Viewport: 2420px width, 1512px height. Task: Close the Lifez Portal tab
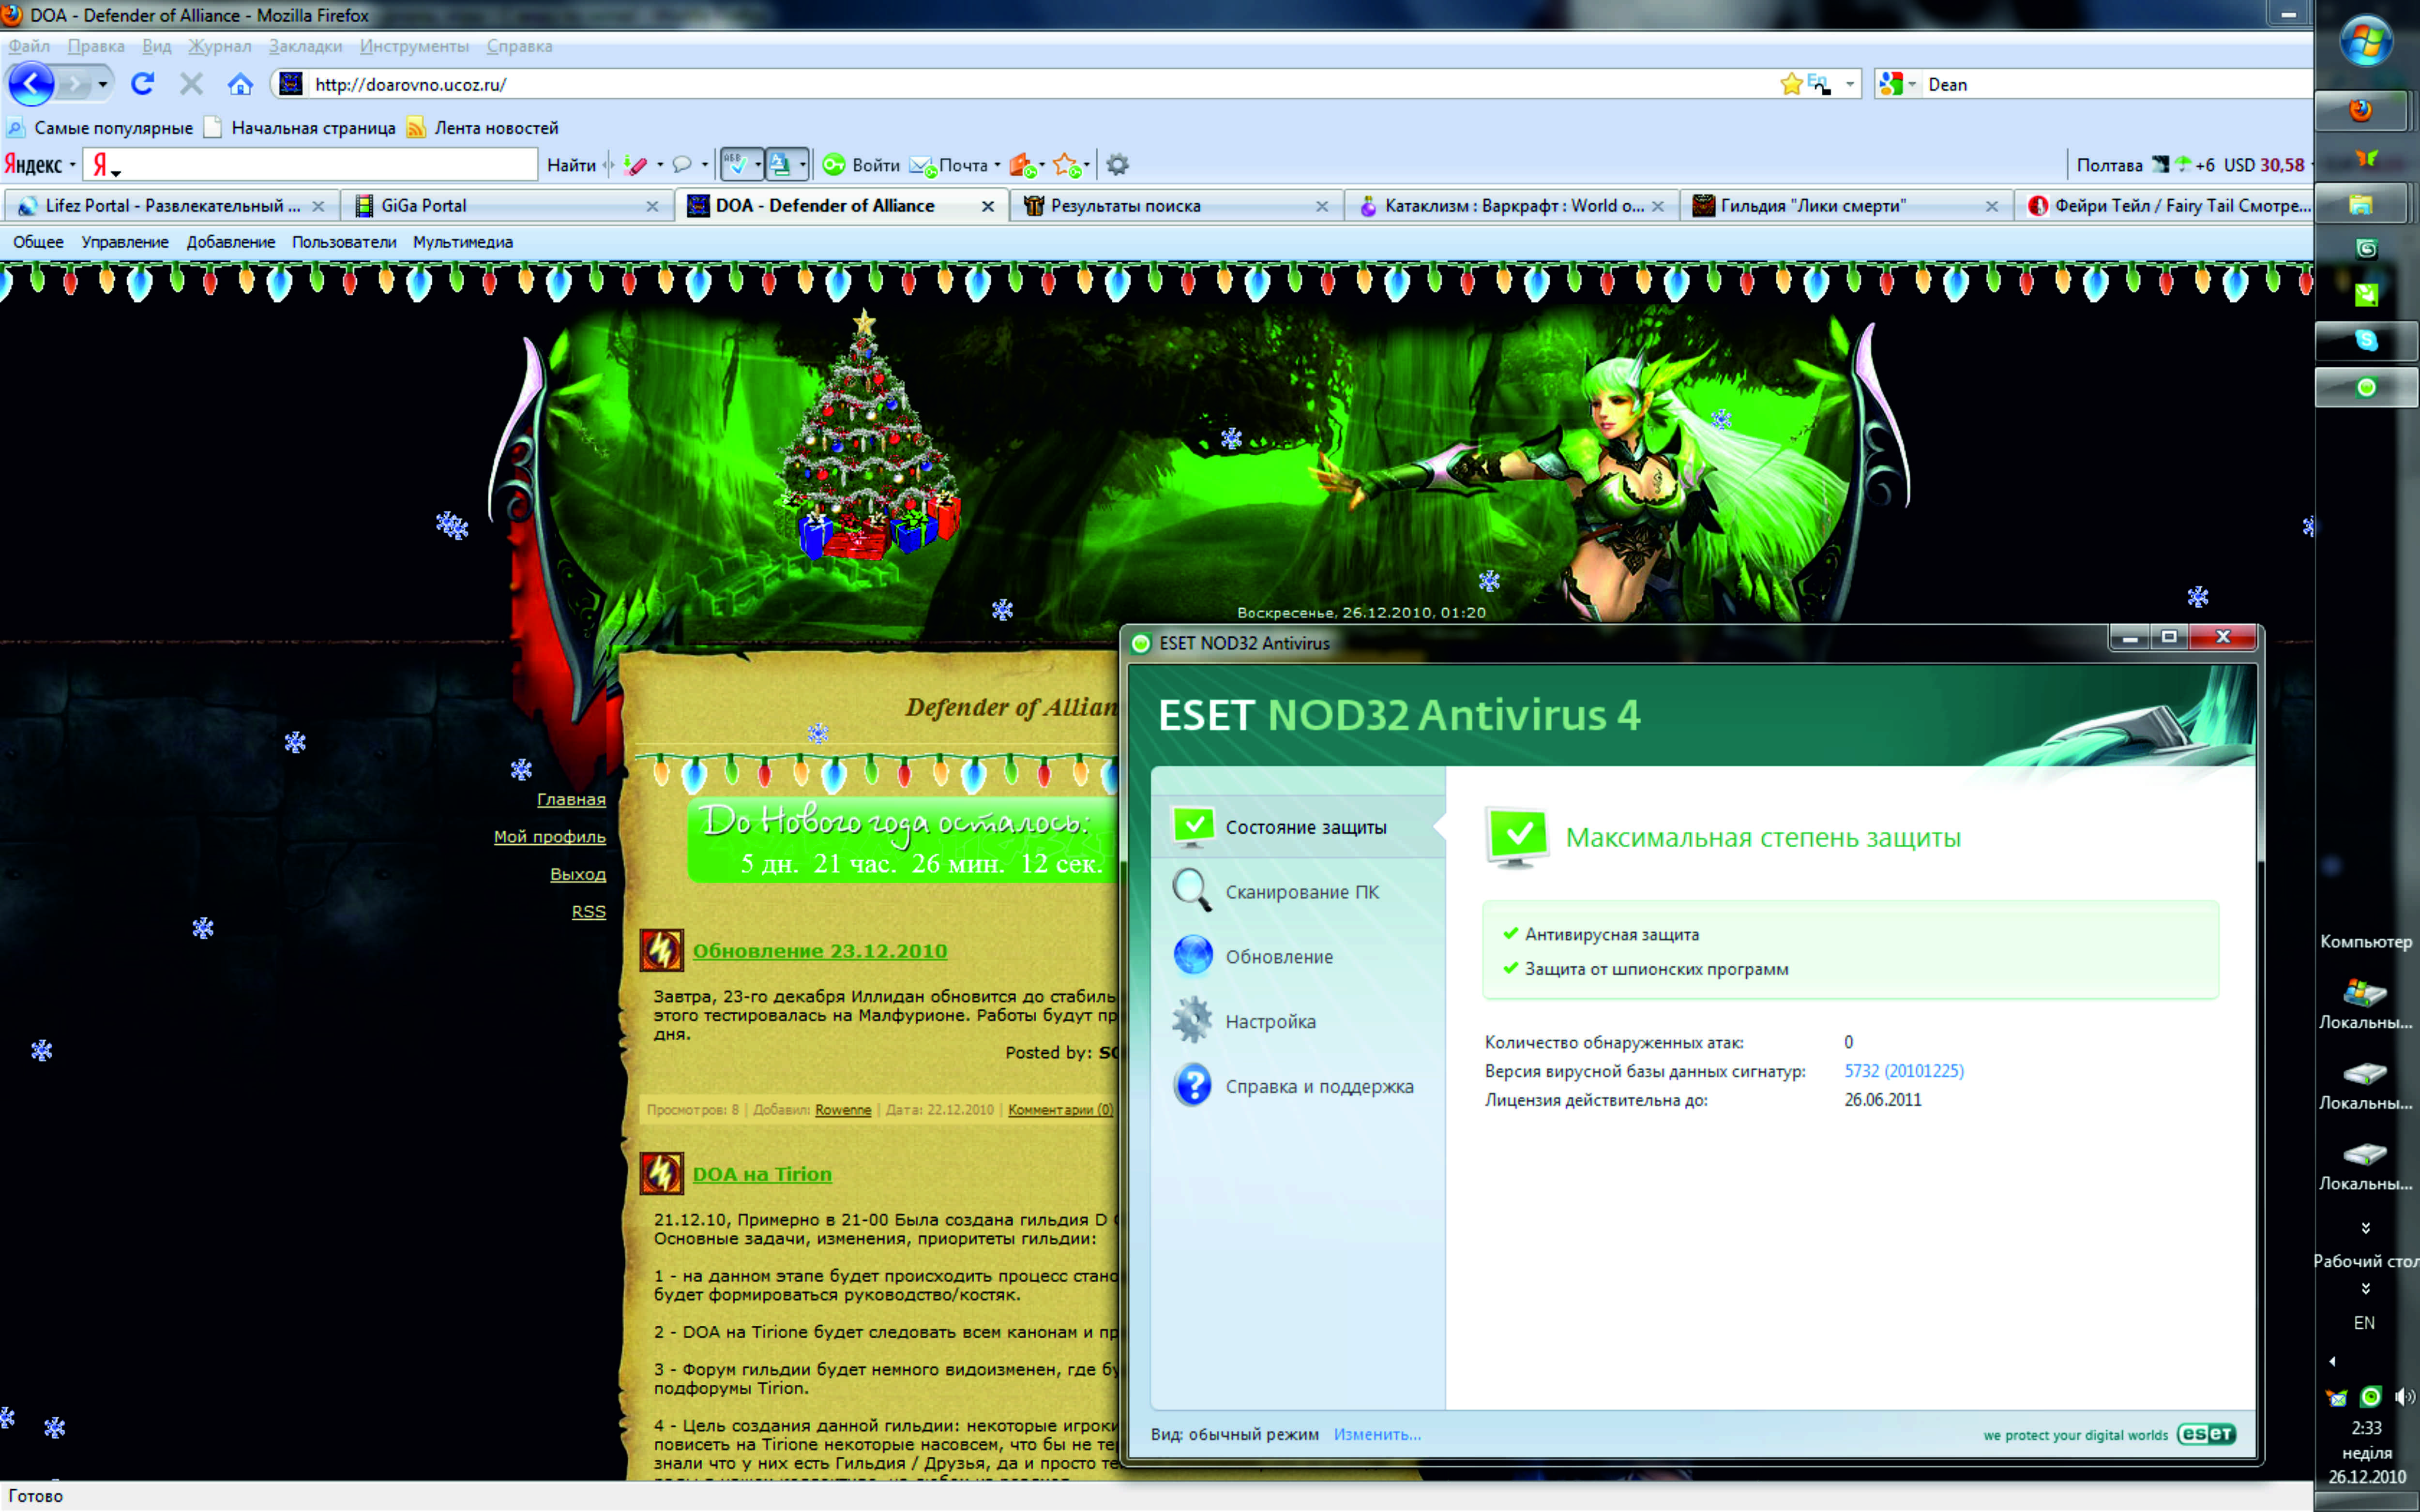318,206
